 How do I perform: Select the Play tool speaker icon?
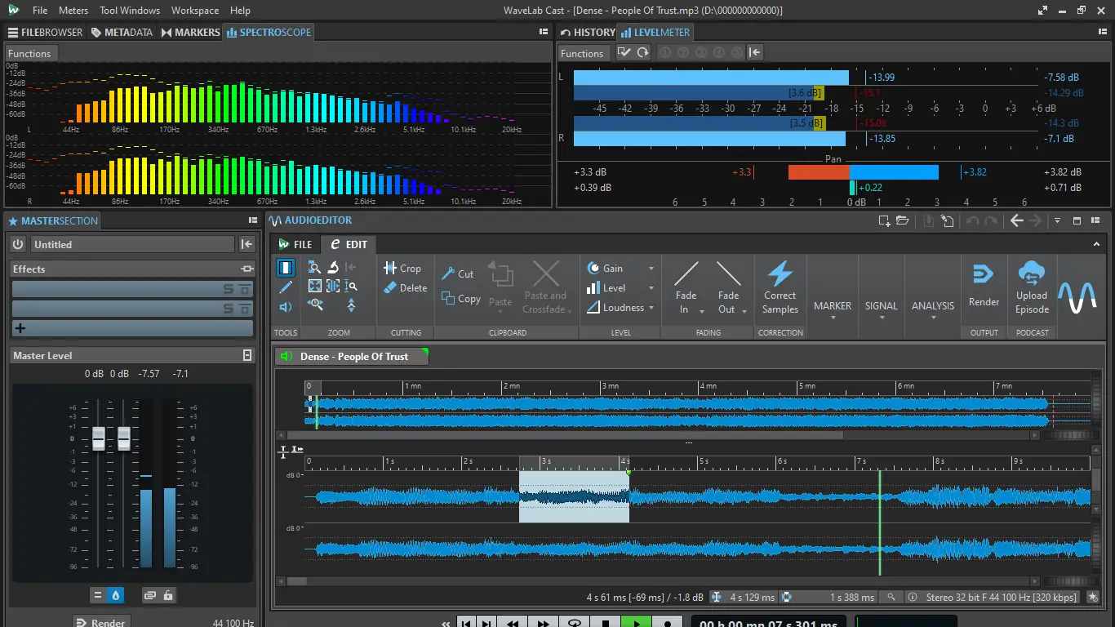tap(286, 307)
